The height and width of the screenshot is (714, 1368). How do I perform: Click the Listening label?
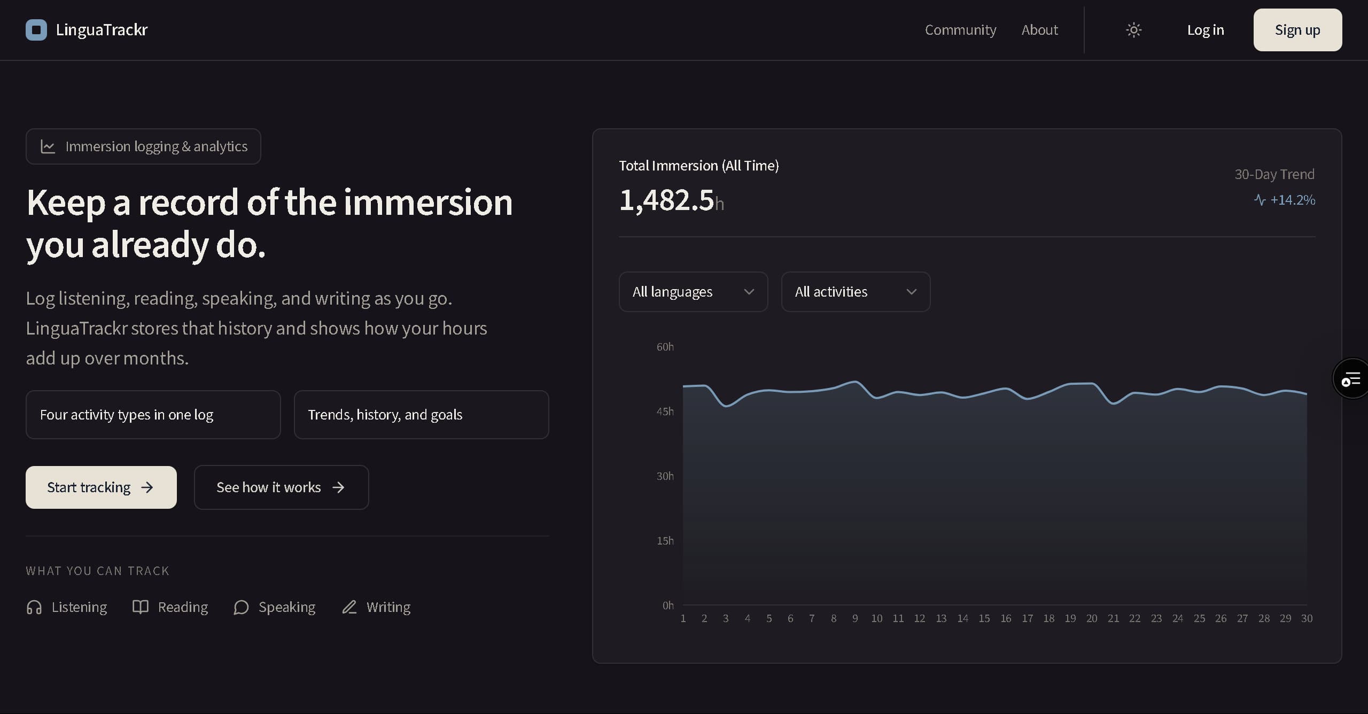[79, 607]
